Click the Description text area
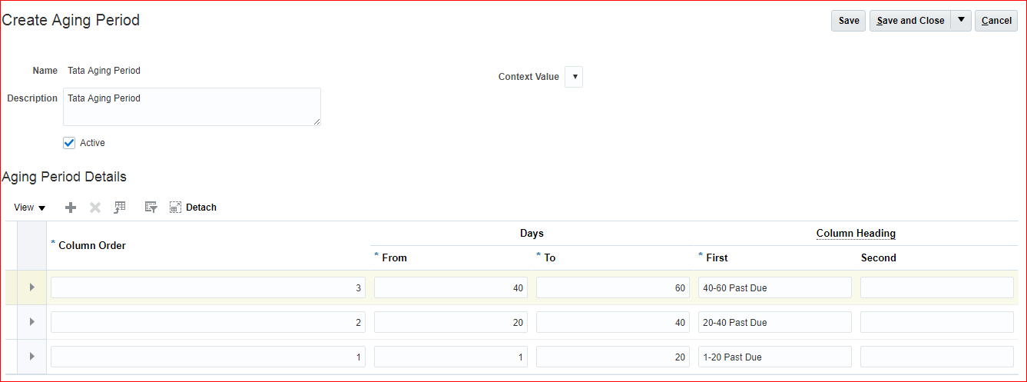The height and width of the screenshot is (382, 1027). 192,107
